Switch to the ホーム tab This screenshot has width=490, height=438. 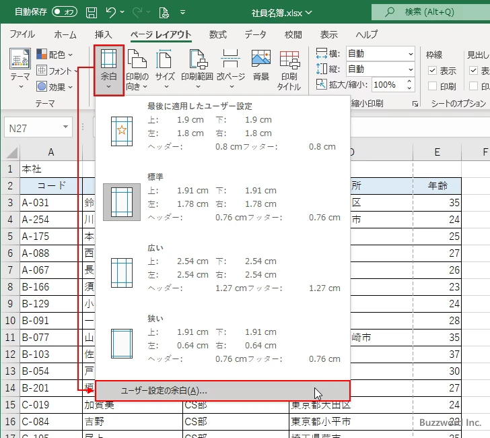click(x=65, y=34)
